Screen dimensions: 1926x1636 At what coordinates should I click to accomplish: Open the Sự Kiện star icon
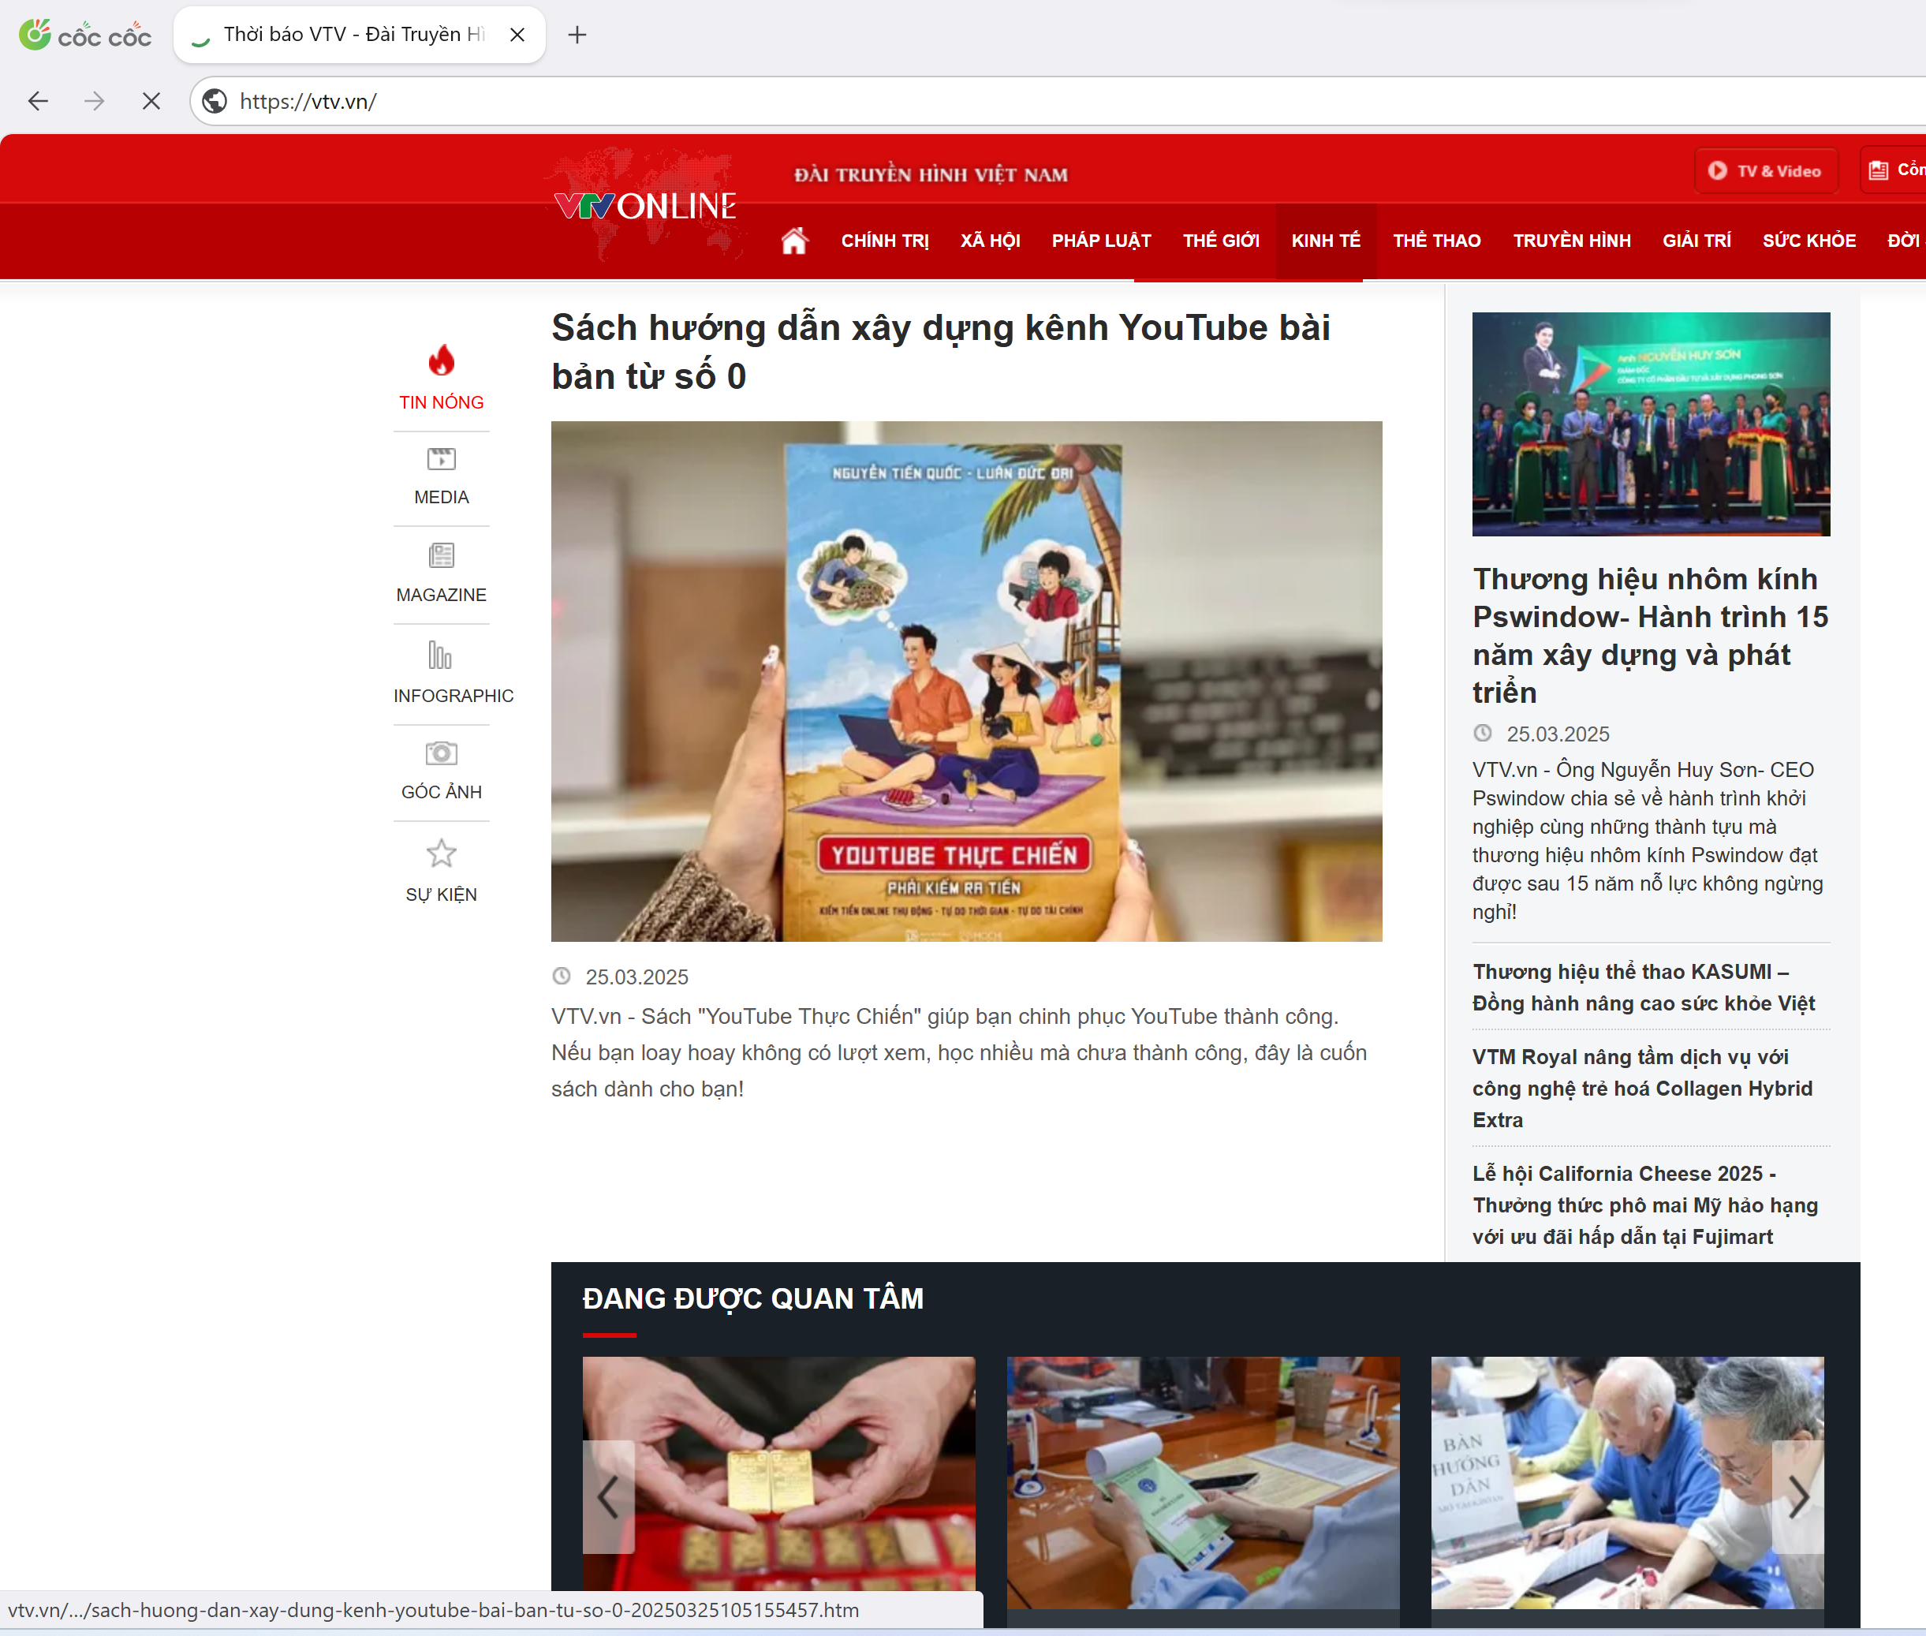coord(442,853)
